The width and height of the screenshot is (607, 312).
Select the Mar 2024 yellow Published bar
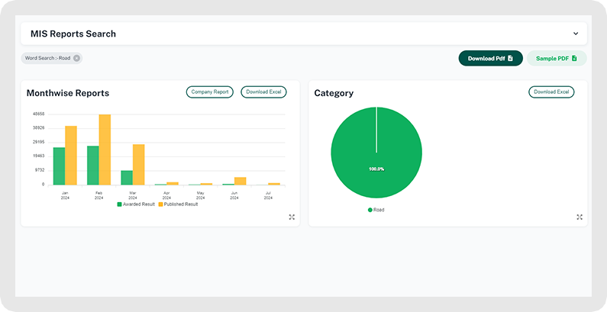coord(138,165)
